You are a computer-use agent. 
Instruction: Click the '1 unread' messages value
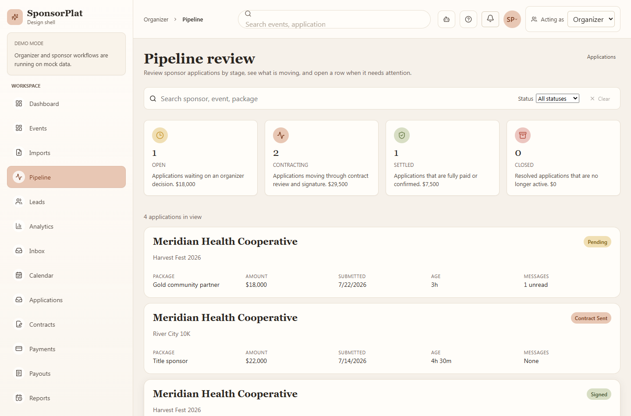535,285
